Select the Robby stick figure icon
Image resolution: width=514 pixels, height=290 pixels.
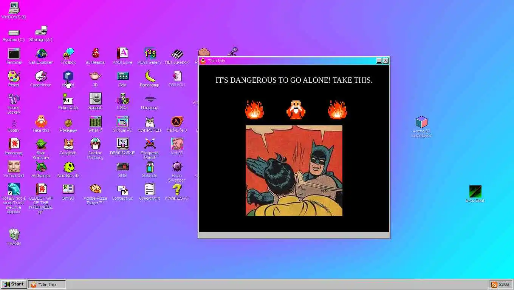coord(14,126)
